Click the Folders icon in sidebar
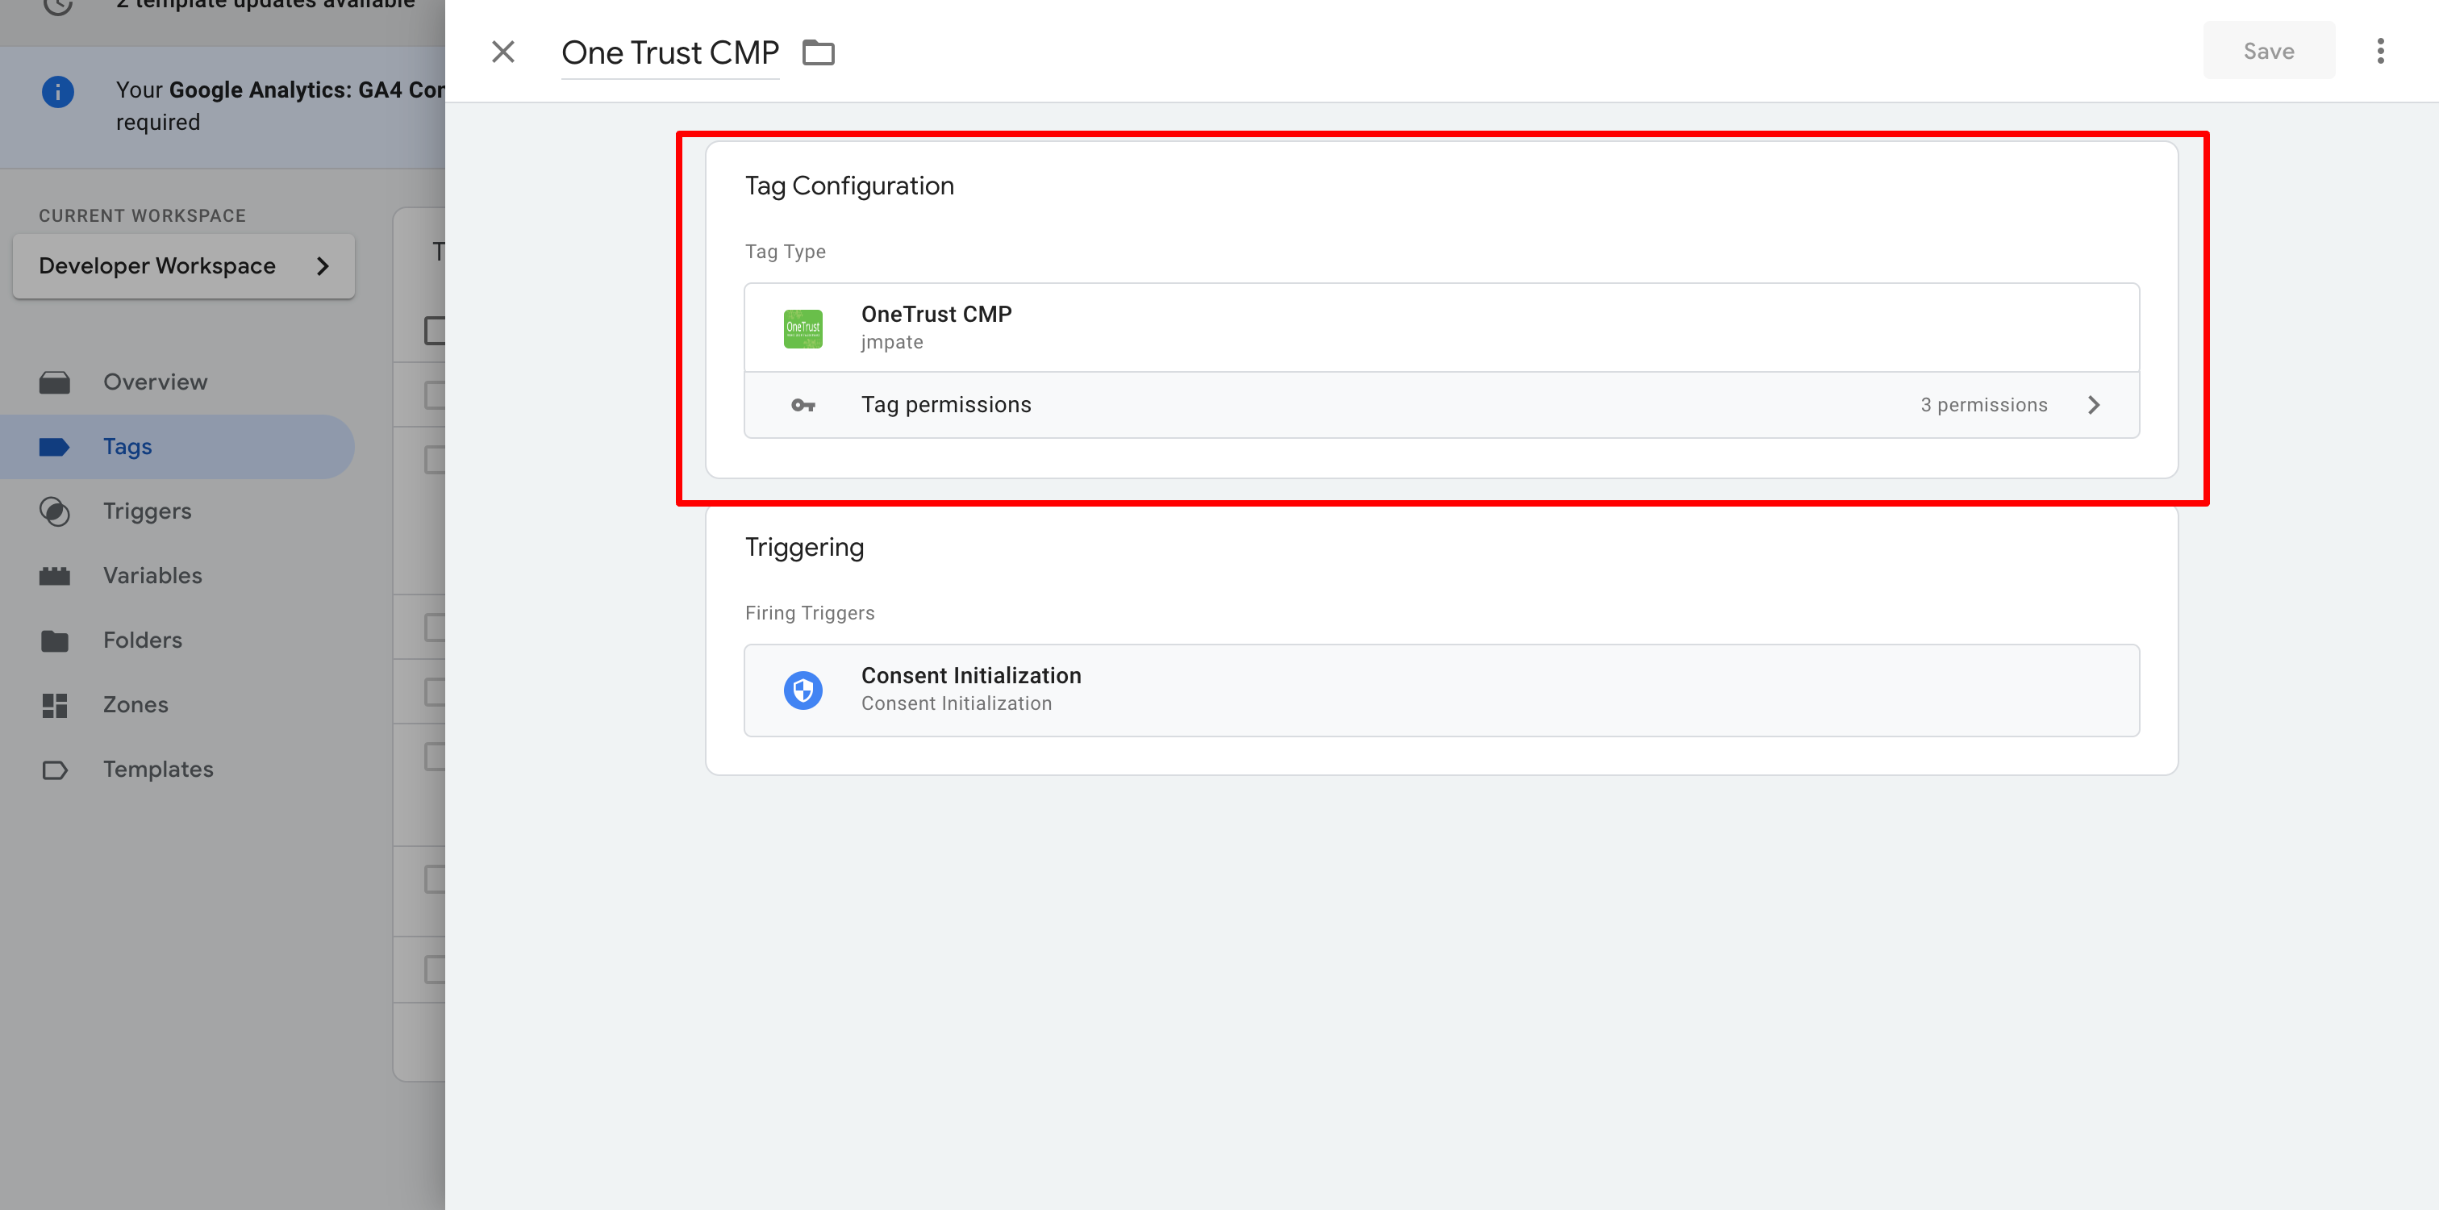Viewport: 2439px width, 1210px height. pos(55,641)
